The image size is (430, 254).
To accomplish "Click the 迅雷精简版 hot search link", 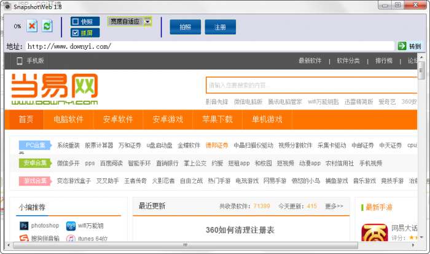I will pos(359,102).
